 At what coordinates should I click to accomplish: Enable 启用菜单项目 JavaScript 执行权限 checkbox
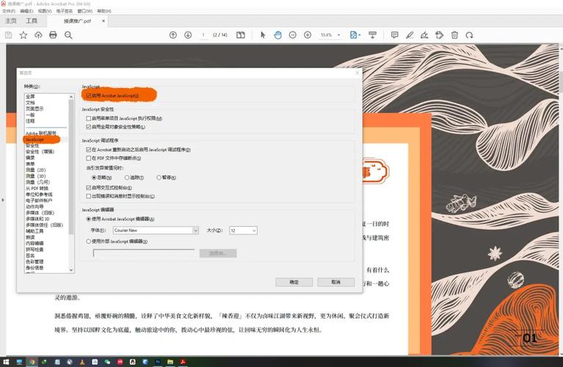tap(88, 118)
